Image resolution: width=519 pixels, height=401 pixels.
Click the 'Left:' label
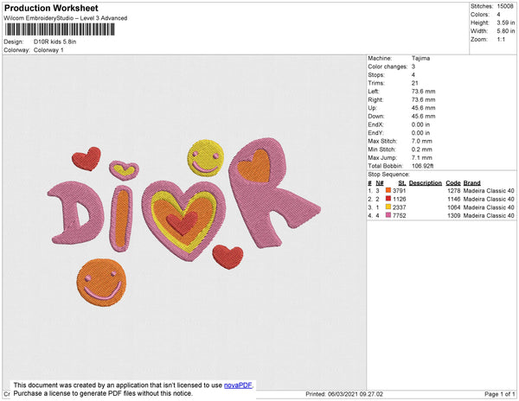coord(374,92)
